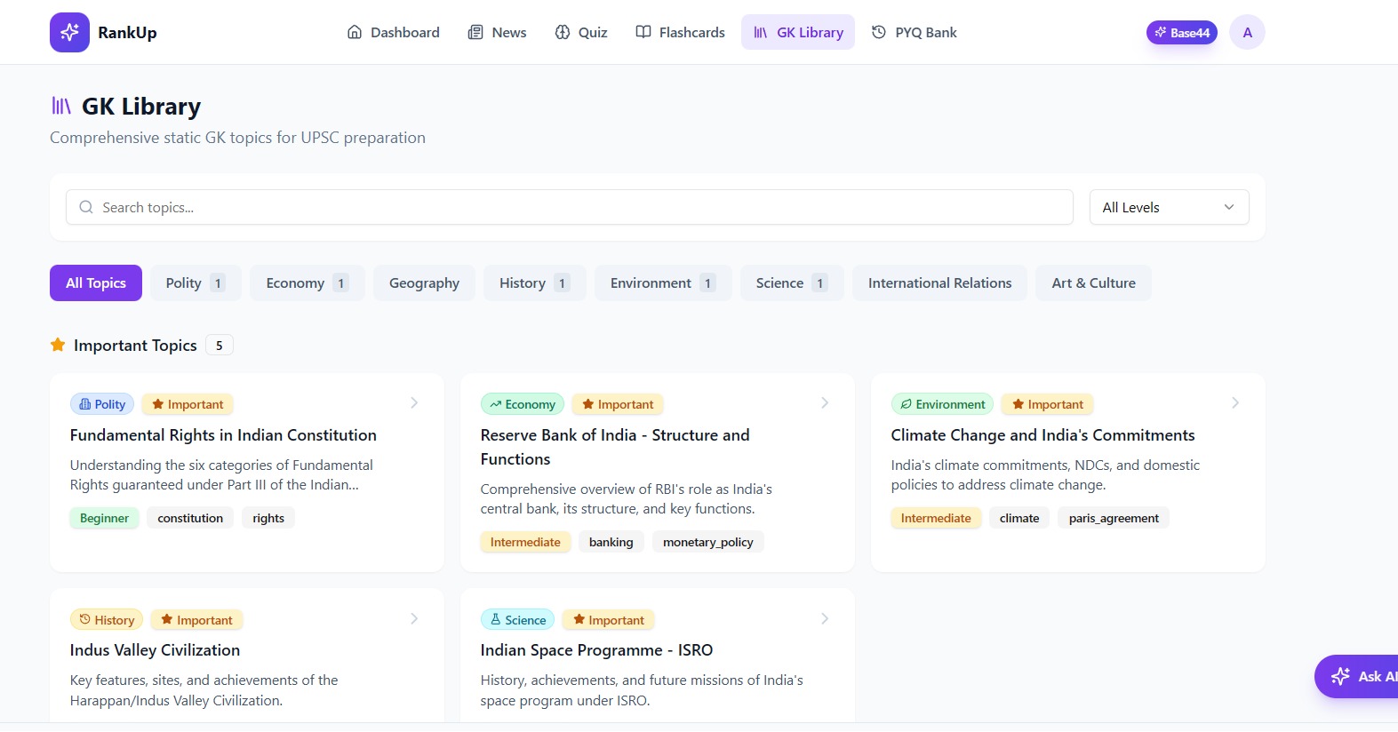Click the Base44 badge button
Viewport: 1398px width, 732px height.
[1181, 33]
